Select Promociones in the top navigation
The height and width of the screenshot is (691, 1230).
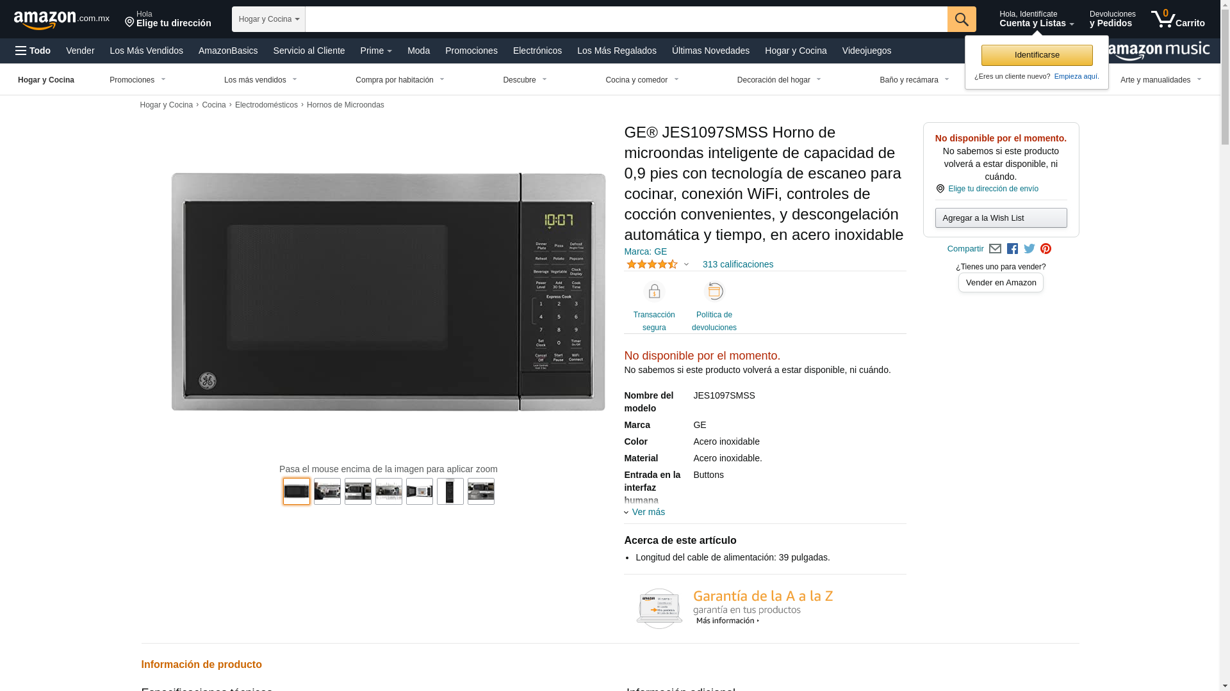[471, 51]
